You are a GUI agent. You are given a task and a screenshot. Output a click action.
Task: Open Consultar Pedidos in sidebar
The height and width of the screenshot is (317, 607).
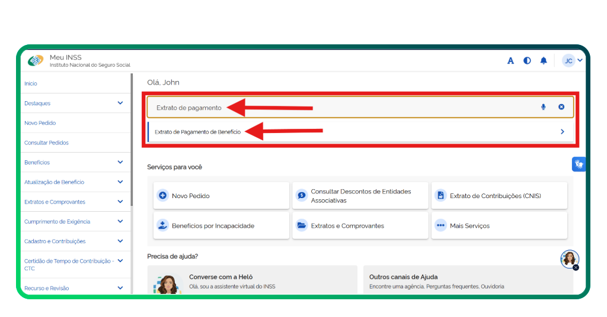46,143
